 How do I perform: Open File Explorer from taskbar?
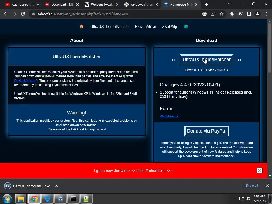(x=21, y=199)
